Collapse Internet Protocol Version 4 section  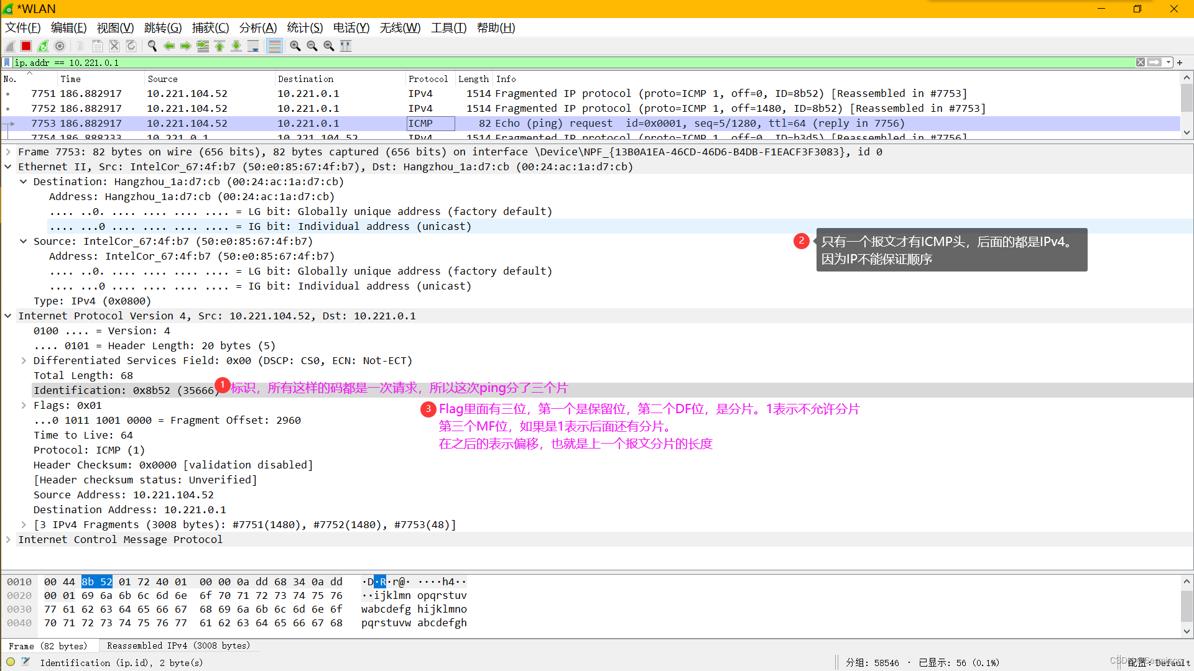[8, 316]
